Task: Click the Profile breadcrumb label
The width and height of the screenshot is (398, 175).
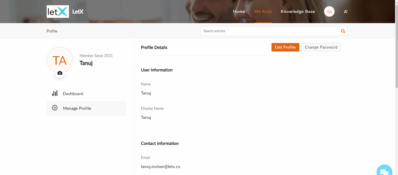Action: tap(52, 31)
